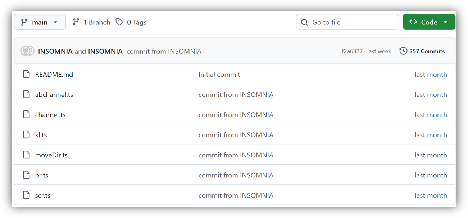Click 'last month' in scr.ts row
This screenshot has height=218, width=468.
click(431, 195)
